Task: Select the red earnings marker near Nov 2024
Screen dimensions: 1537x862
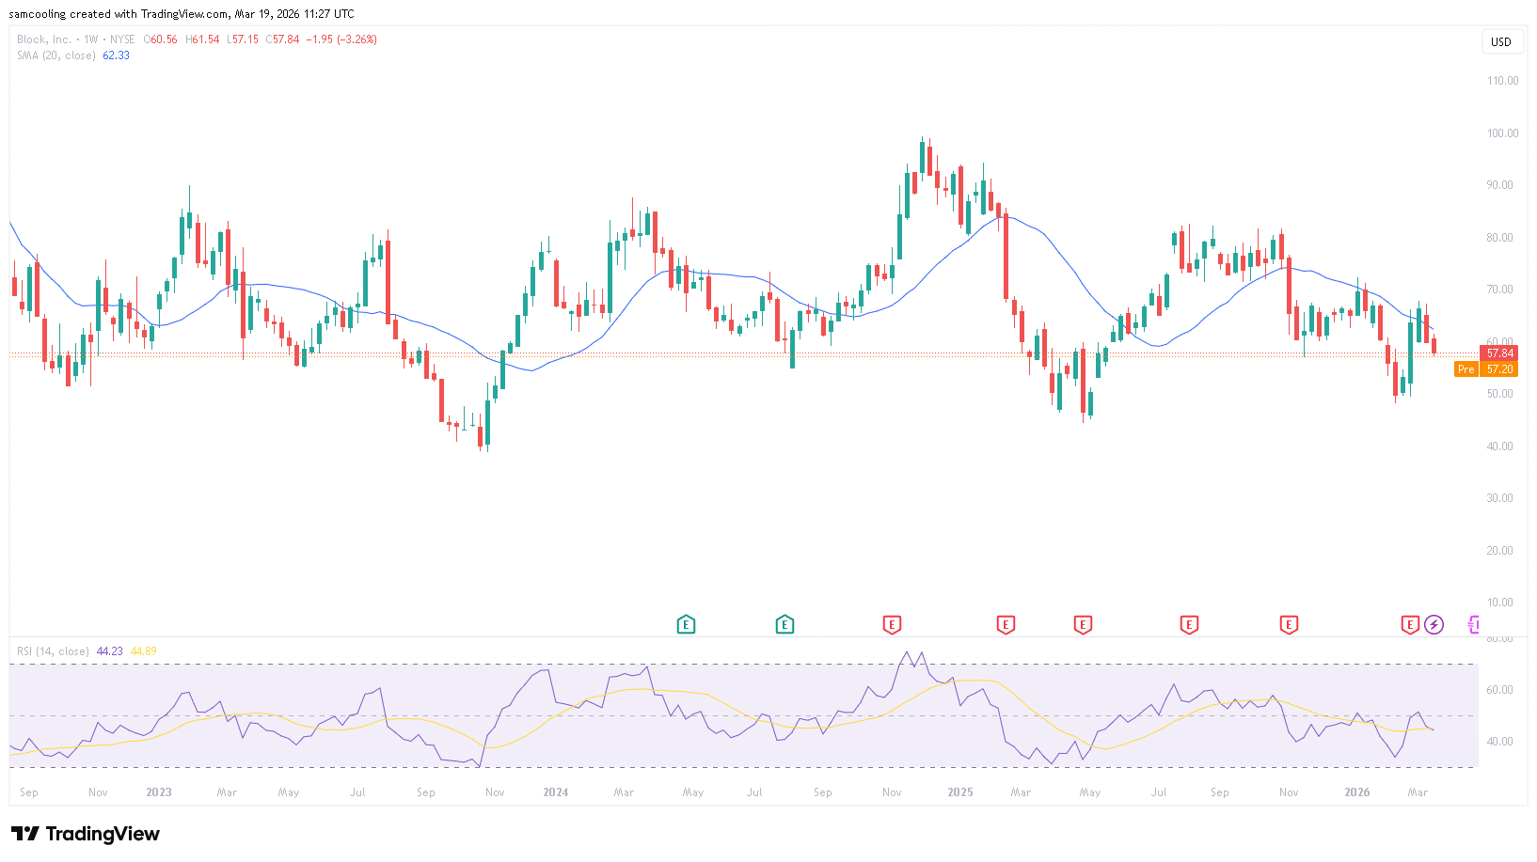Action: tap(892, 624)
